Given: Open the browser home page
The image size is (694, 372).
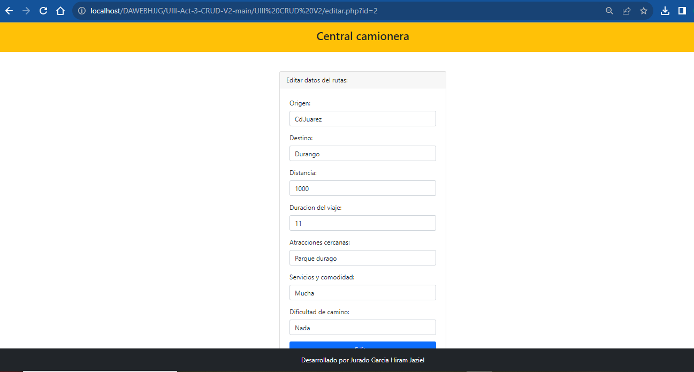Looking at the screenshot, I should (x=59, y=10).
